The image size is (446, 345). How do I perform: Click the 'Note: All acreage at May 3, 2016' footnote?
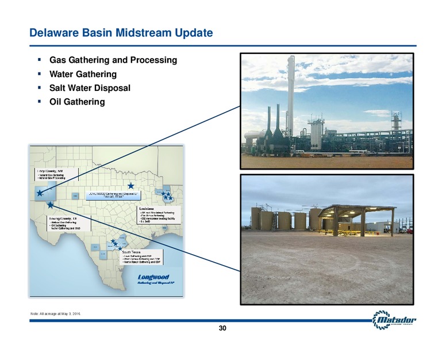click(x=56, y=314)
